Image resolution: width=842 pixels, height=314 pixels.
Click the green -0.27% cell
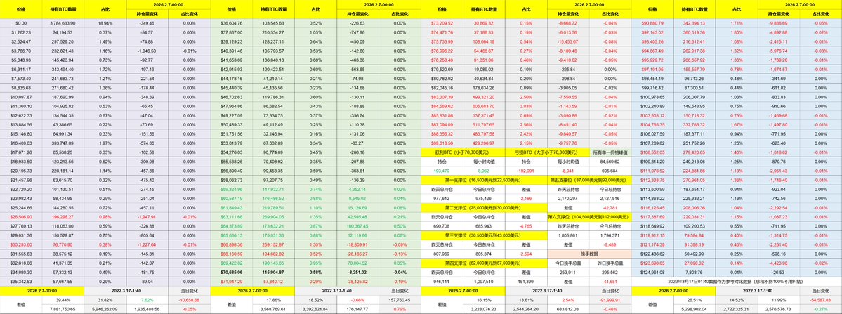pyautogui.click(x=821, y=308)
